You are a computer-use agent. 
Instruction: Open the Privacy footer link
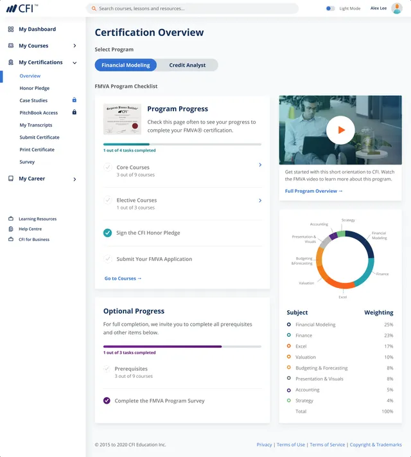(x=264, y=445)
